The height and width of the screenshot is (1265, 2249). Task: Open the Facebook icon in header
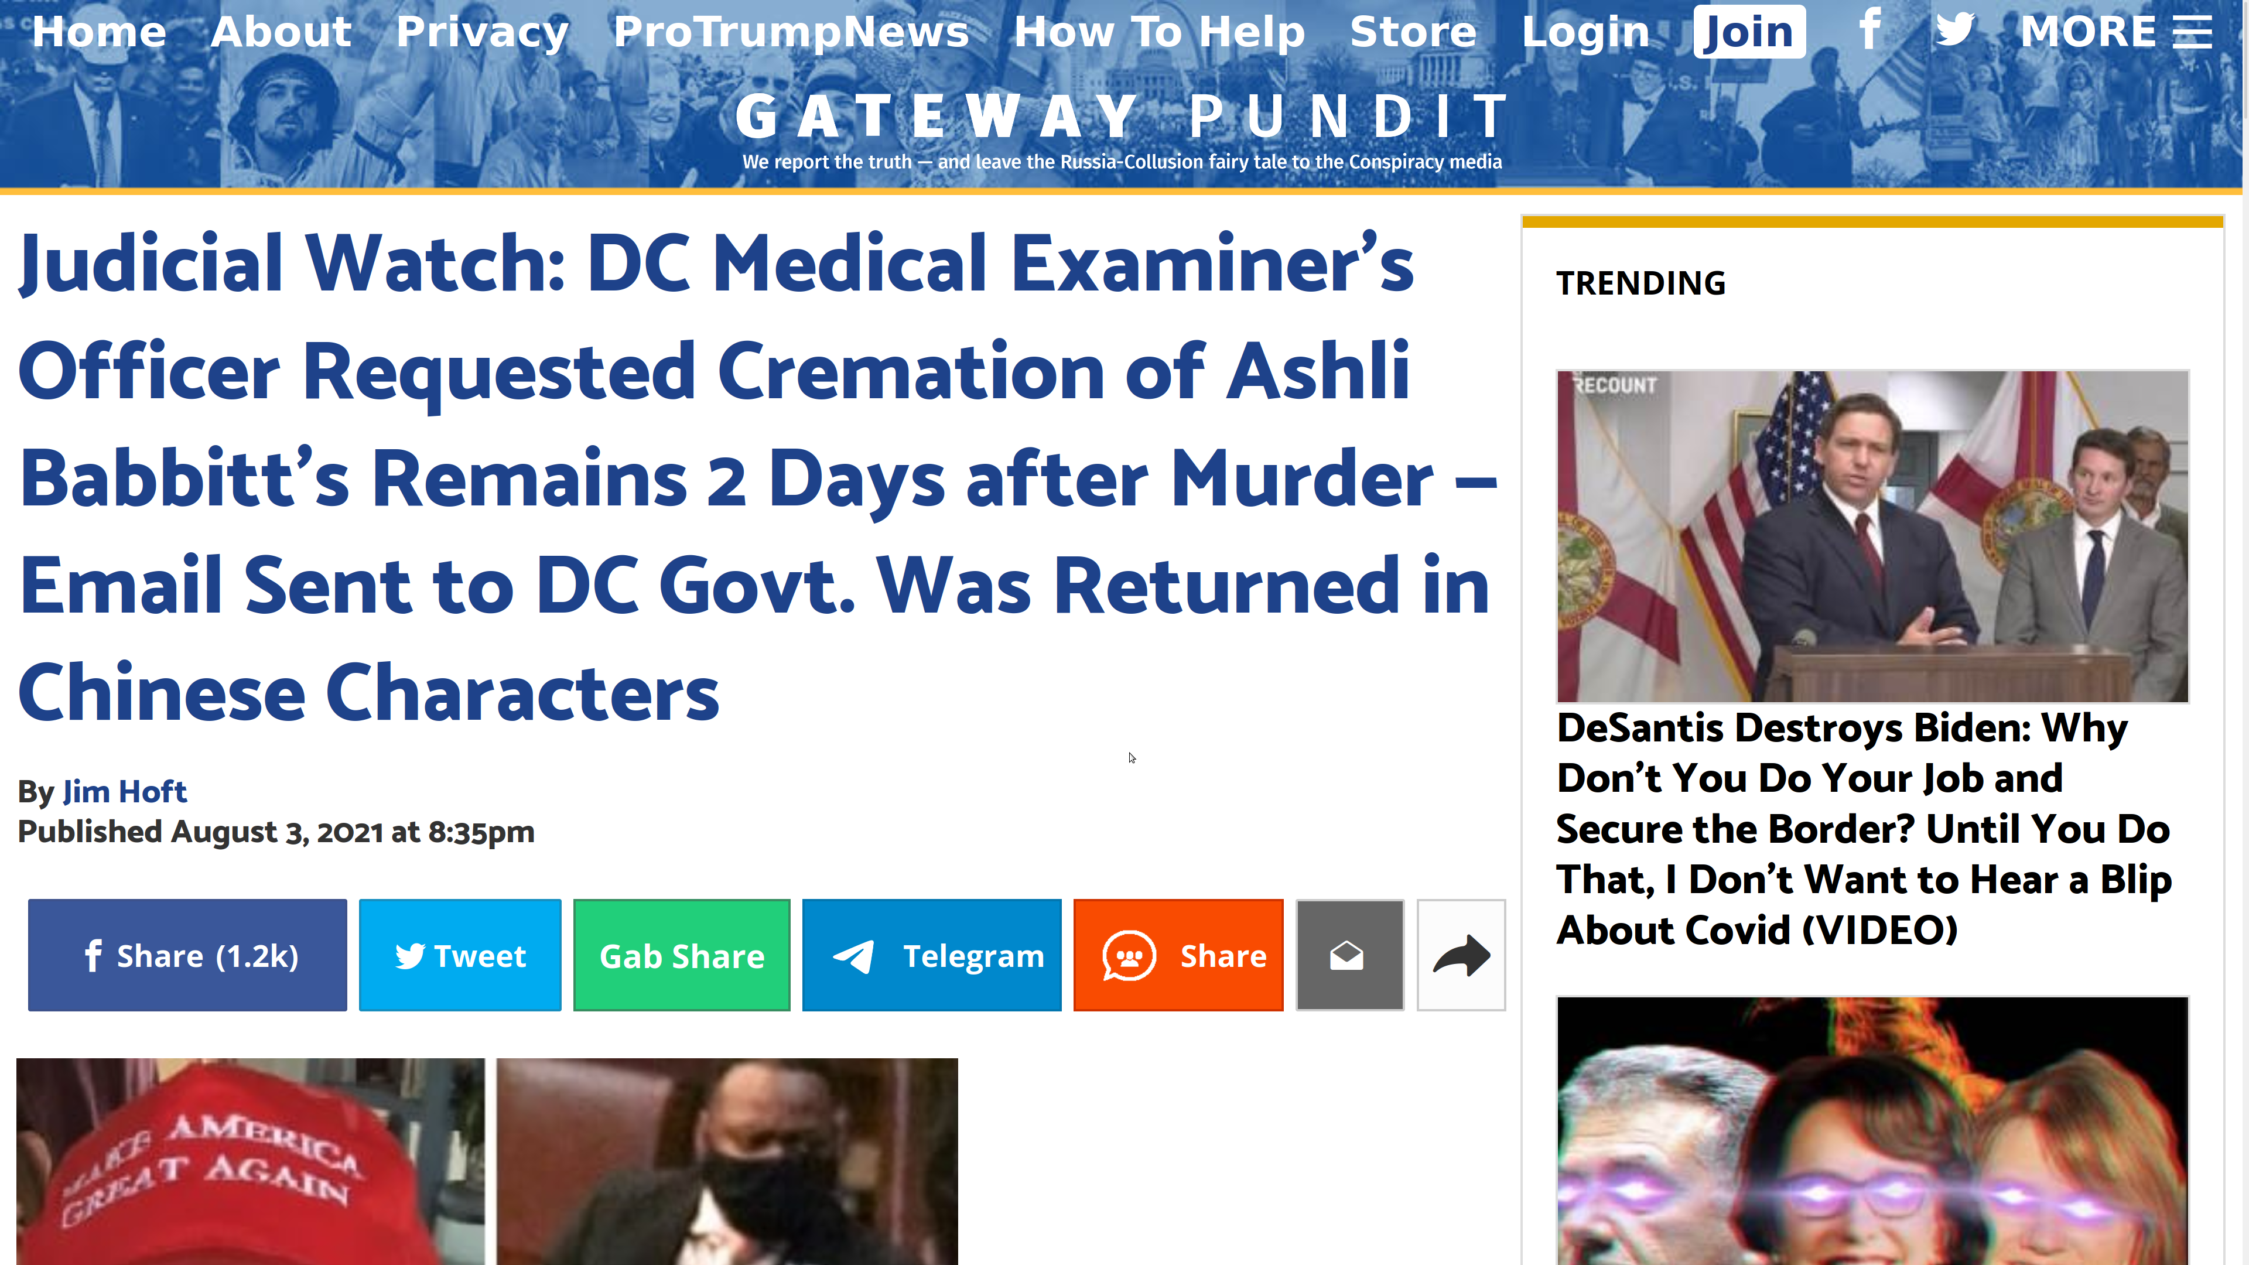pyautogui.click(x=1869, y=30)
